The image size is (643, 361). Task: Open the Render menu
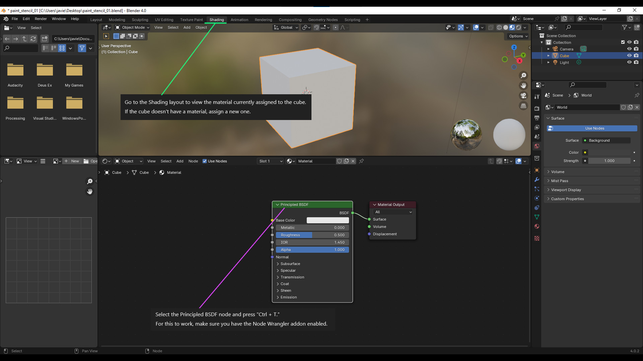tap(41, 19)
